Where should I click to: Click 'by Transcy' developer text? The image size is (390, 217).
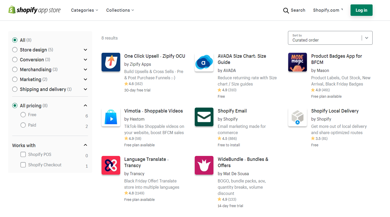pyautogui.click(x=134, y=174)
